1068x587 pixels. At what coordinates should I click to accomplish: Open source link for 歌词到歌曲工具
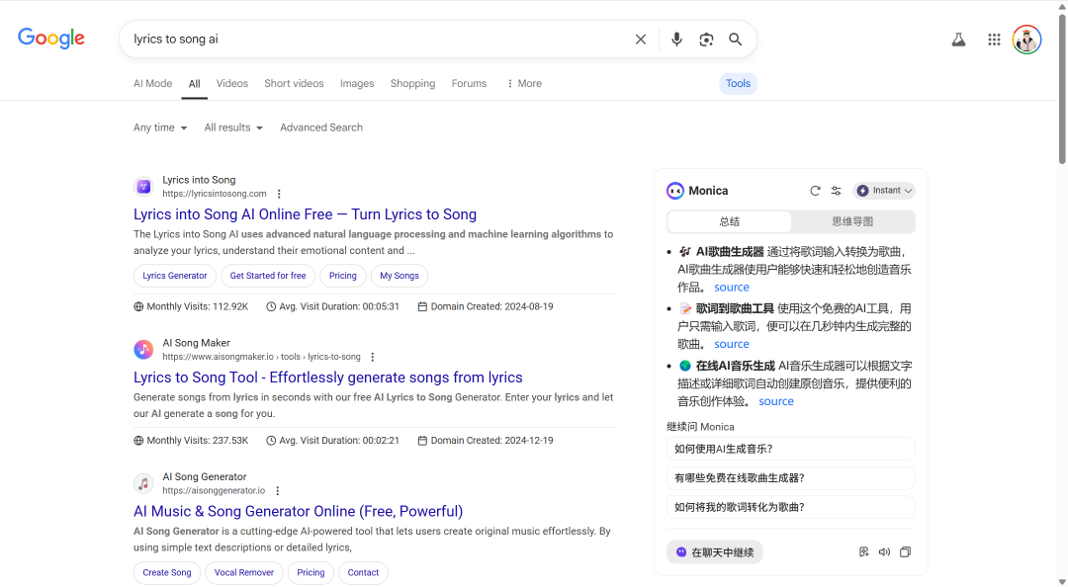(732, 345)
